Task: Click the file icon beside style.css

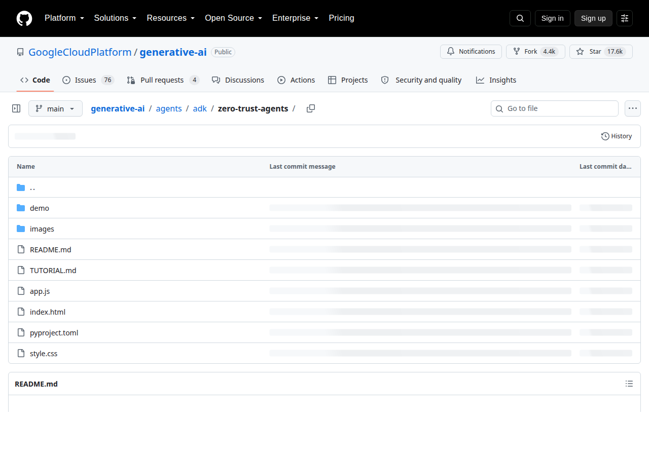Action: click(21, 354)
